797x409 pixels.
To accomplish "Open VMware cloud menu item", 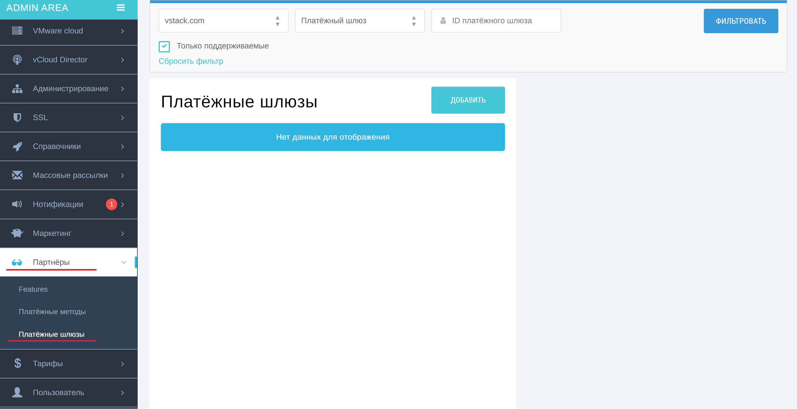I will (69, 31).
